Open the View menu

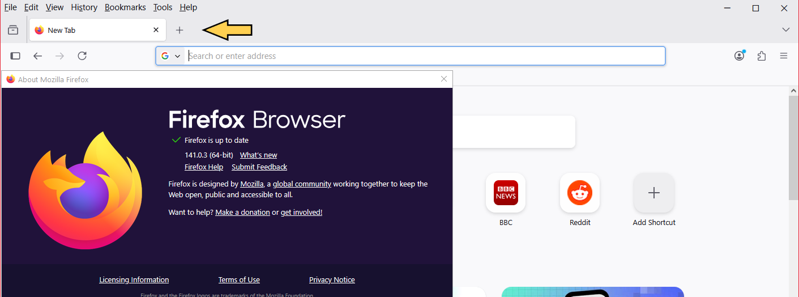click(54, 7)
